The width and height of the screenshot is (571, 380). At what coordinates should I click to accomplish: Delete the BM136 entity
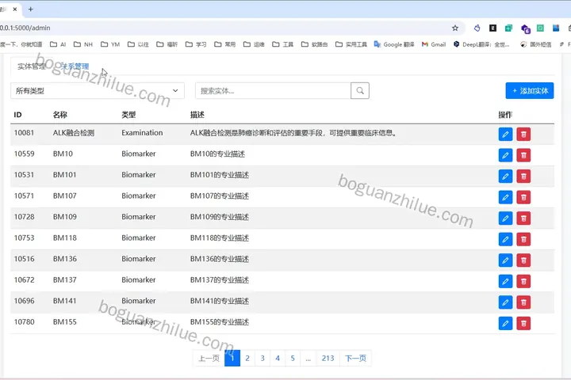[x=523, y=260]
